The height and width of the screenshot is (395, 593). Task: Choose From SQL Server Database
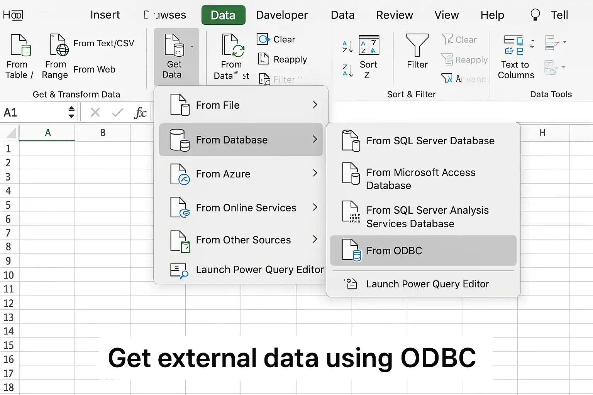coord(423,141)
